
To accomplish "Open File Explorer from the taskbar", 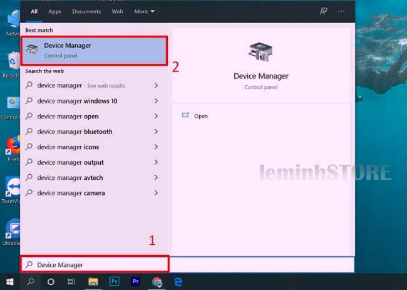I will (x=93, y=282).
